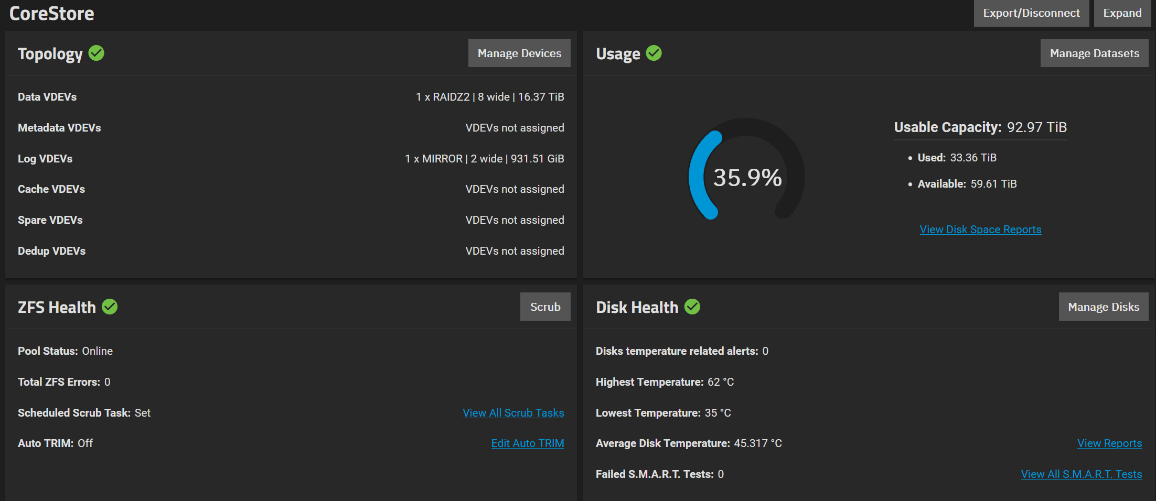Click the Usage status checkmark icon
Image resolution: width=1156 pixels, height=501 pixels.
tap(654, 52)
